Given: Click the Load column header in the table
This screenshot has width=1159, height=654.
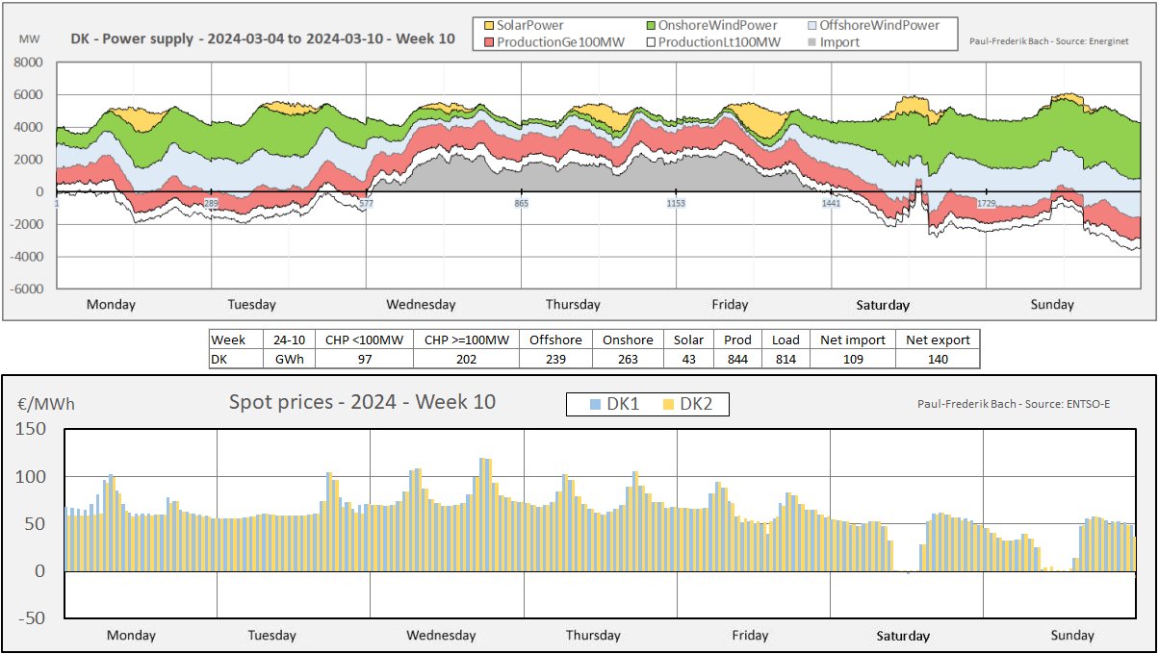Looking at the screenshot, I should coord(786,340).
